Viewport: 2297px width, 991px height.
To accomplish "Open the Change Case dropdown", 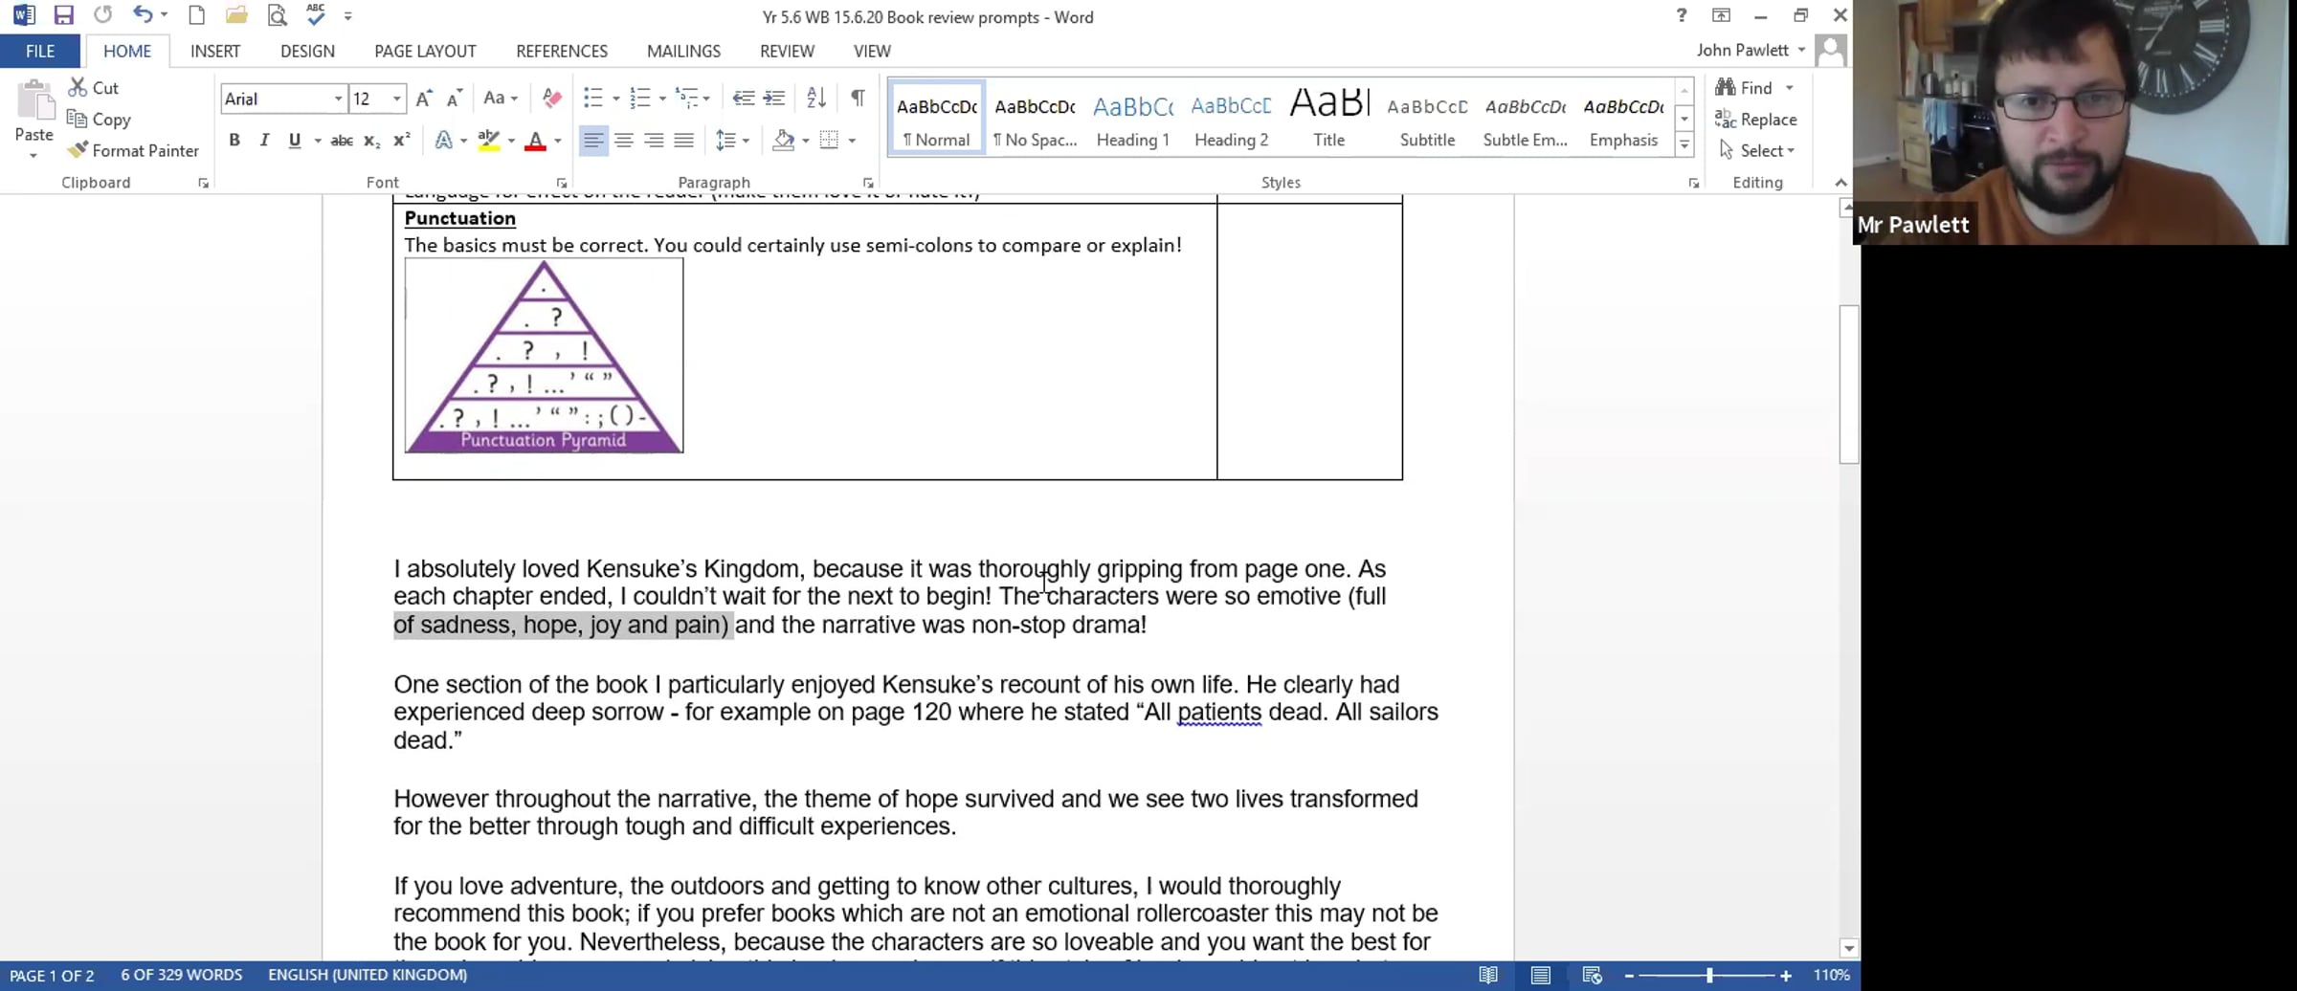I will click(x=501, y=99).
